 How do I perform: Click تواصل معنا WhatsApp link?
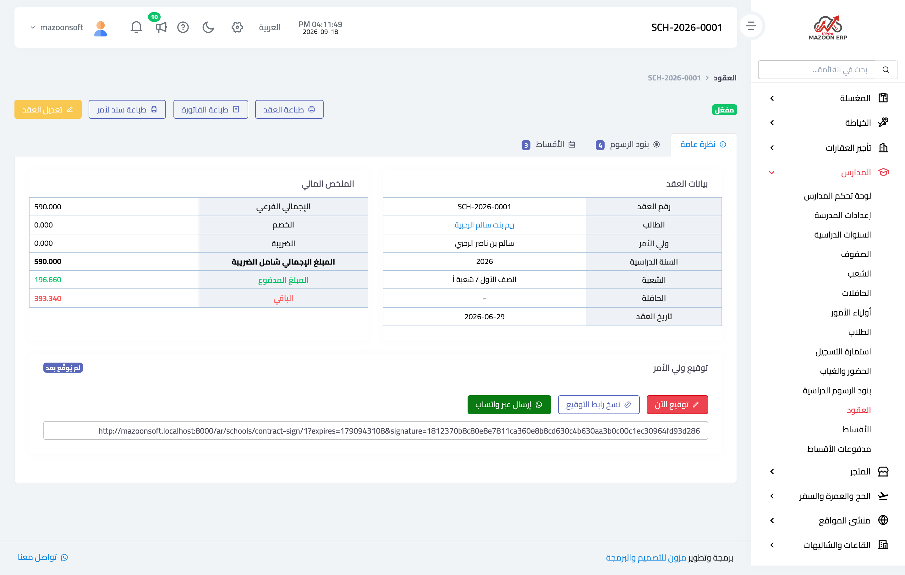pos(43,557)
